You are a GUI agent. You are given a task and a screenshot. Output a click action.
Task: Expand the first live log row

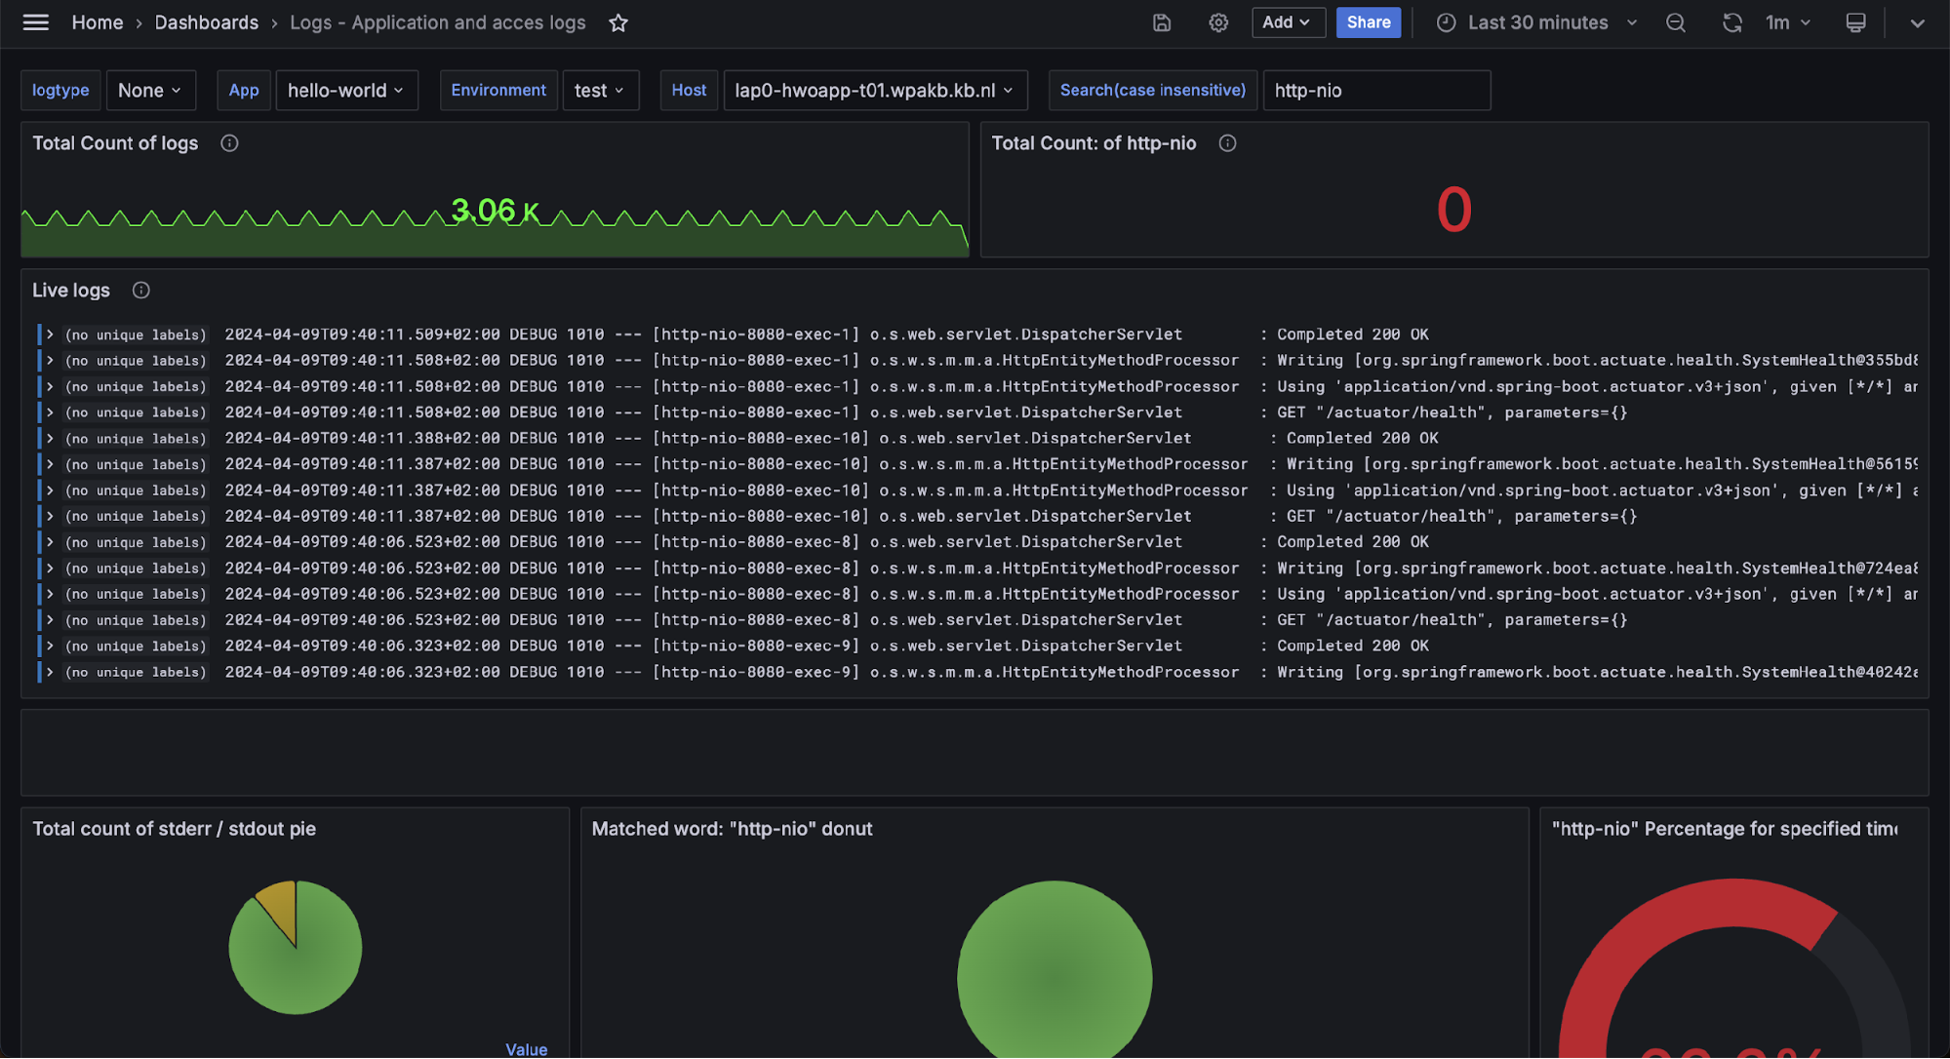point(50,333)
